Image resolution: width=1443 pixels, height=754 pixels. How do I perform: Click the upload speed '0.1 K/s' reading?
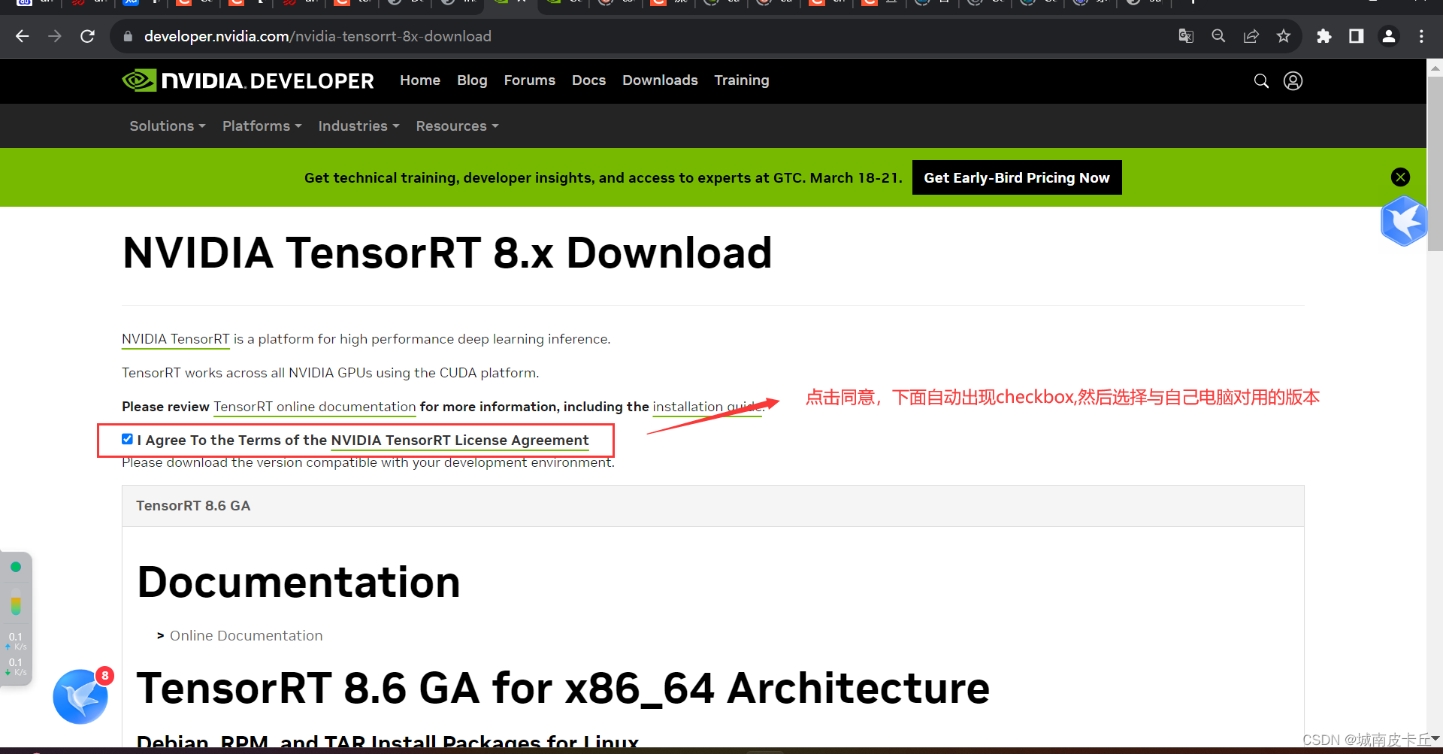16,641
